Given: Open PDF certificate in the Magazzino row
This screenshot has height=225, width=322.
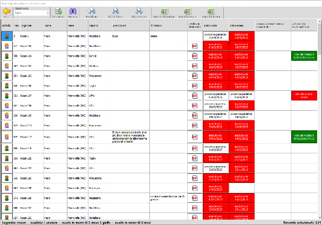Looking at the screenshot, I should tap(194, 198).
